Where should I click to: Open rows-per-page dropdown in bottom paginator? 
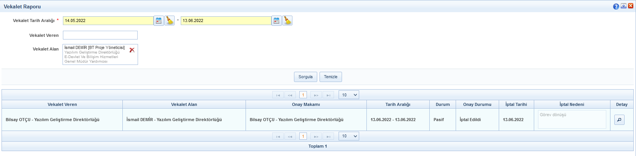click(x=349, y=136)
